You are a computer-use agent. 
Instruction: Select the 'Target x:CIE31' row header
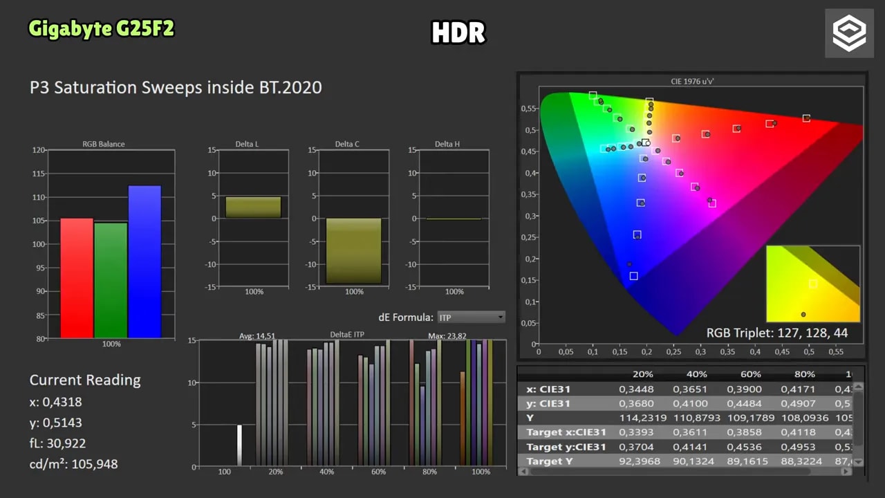[566, 433]
